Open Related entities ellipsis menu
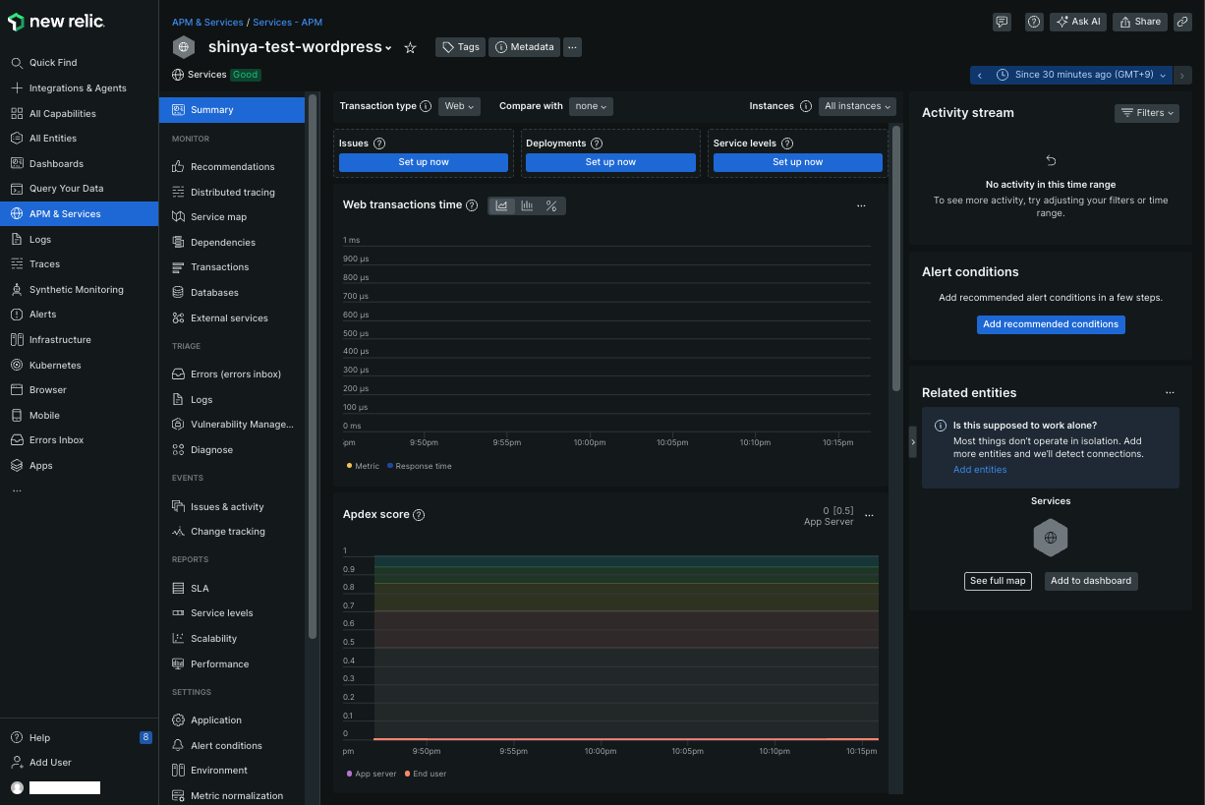Screen dimensions: 1205x805 click(1170, 392)
